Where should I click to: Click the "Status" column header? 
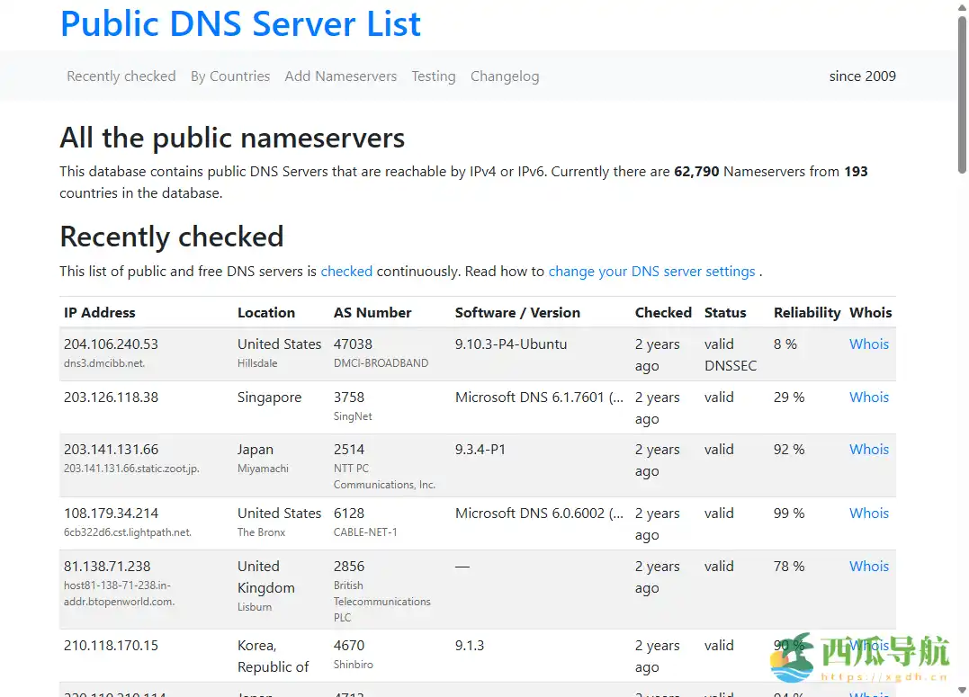click(725, 312)
